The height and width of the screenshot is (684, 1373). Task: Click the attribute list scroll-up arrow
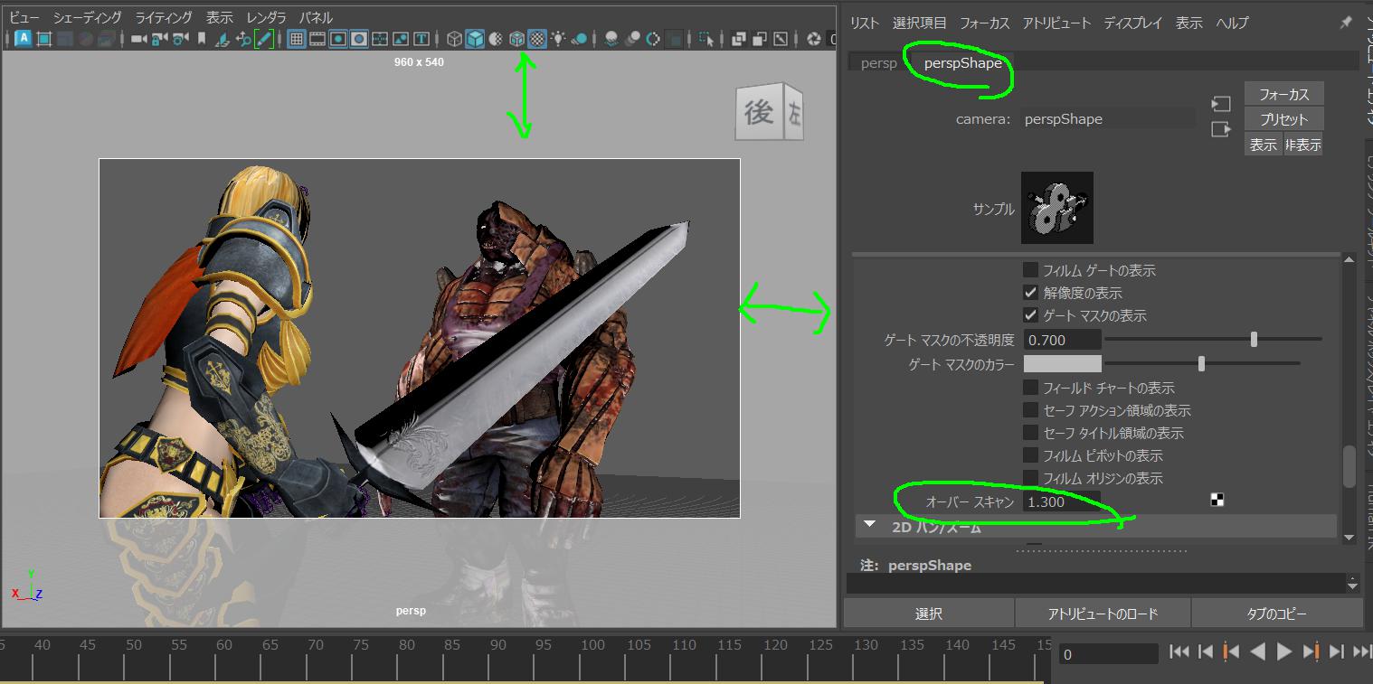(x=1349, y=259)
